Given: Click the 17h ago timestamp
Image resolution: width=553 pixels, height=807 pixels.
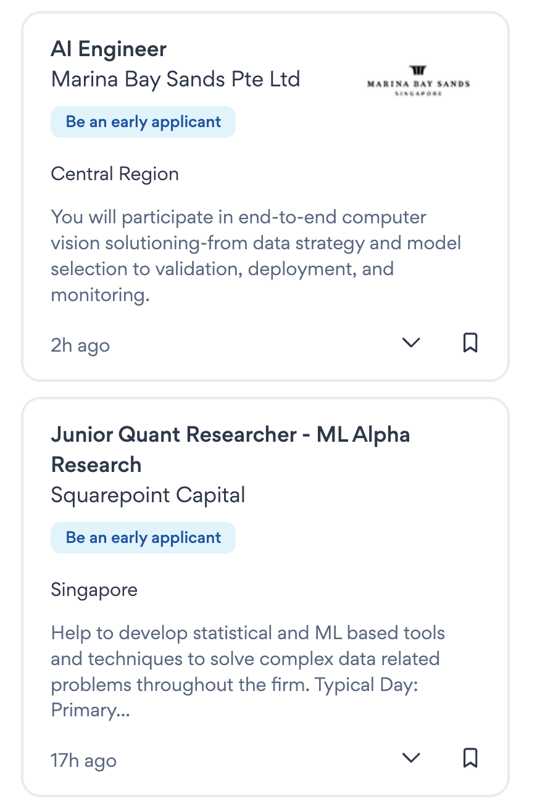Looking at the screenshot, I should [83, 761].
